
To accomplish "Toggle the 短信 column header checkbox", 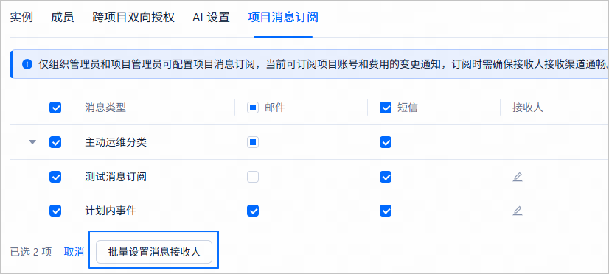I will tap(386, 108).
